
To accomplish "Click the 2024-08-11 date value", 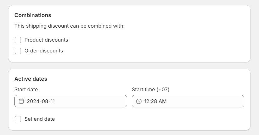I will point(41,101).
